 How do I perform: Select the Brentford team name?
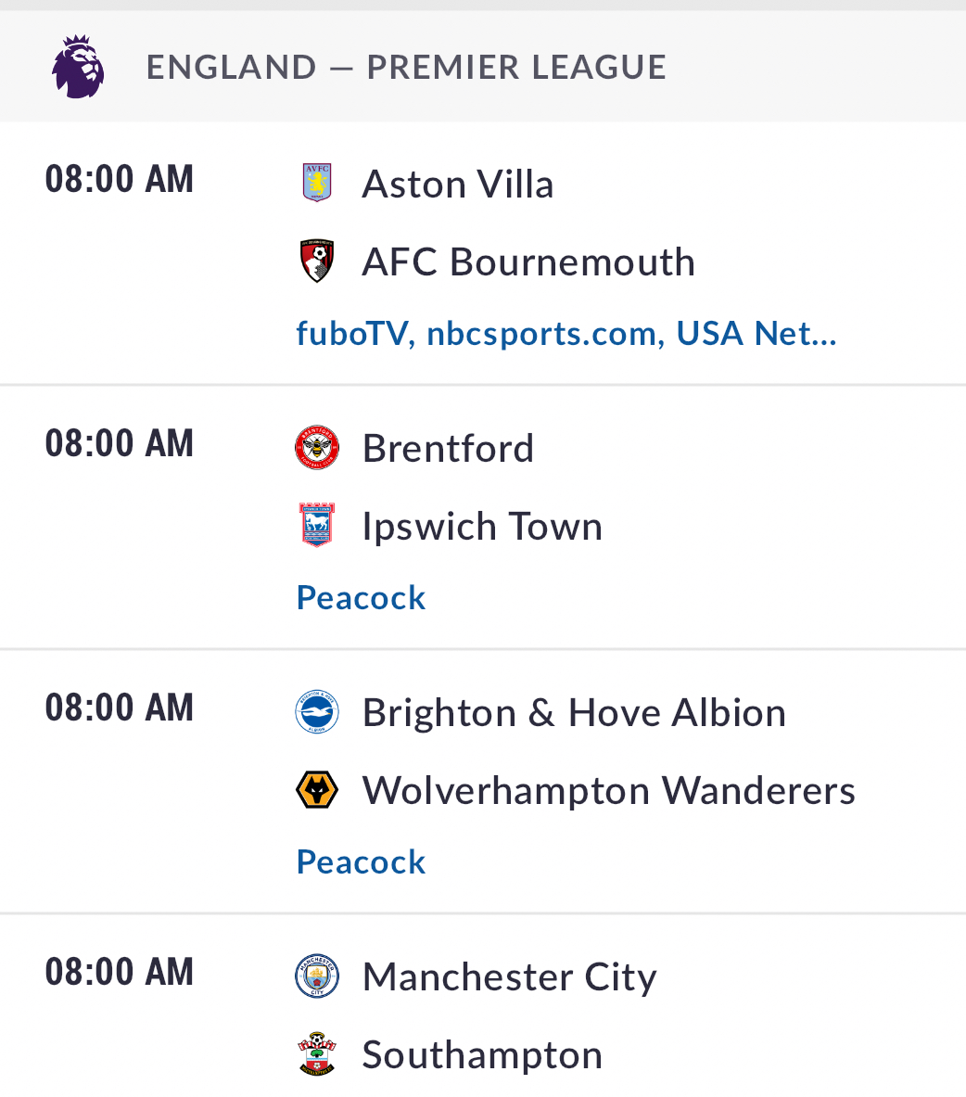[x=449, y=449]
